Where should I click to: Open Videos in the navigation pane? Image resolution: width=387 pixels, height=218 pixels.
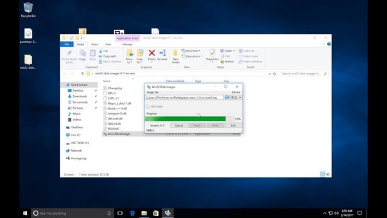(x=77, y=120)
